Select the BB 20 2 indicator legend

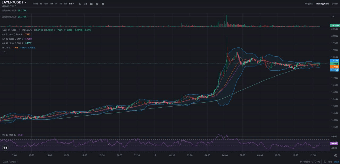(18, 48)
